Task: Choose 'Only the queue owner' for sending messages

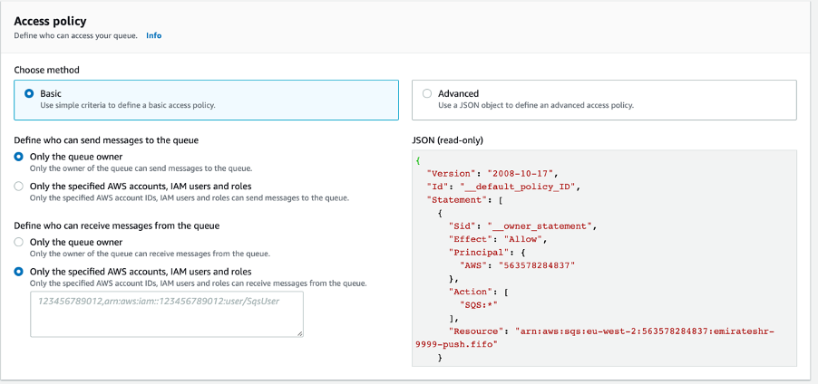Action: pyautogui.click(x=20, y=157)
